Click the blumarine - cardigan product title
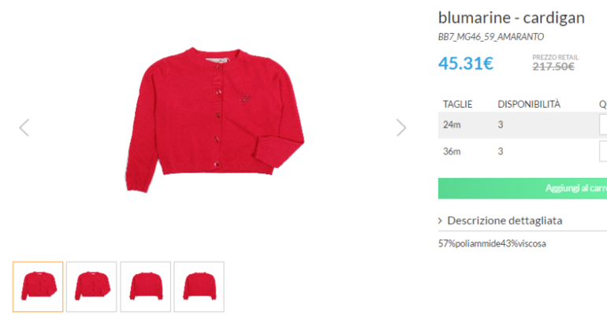The width and height of the screenshot is (607, 315). coord(511,18)
